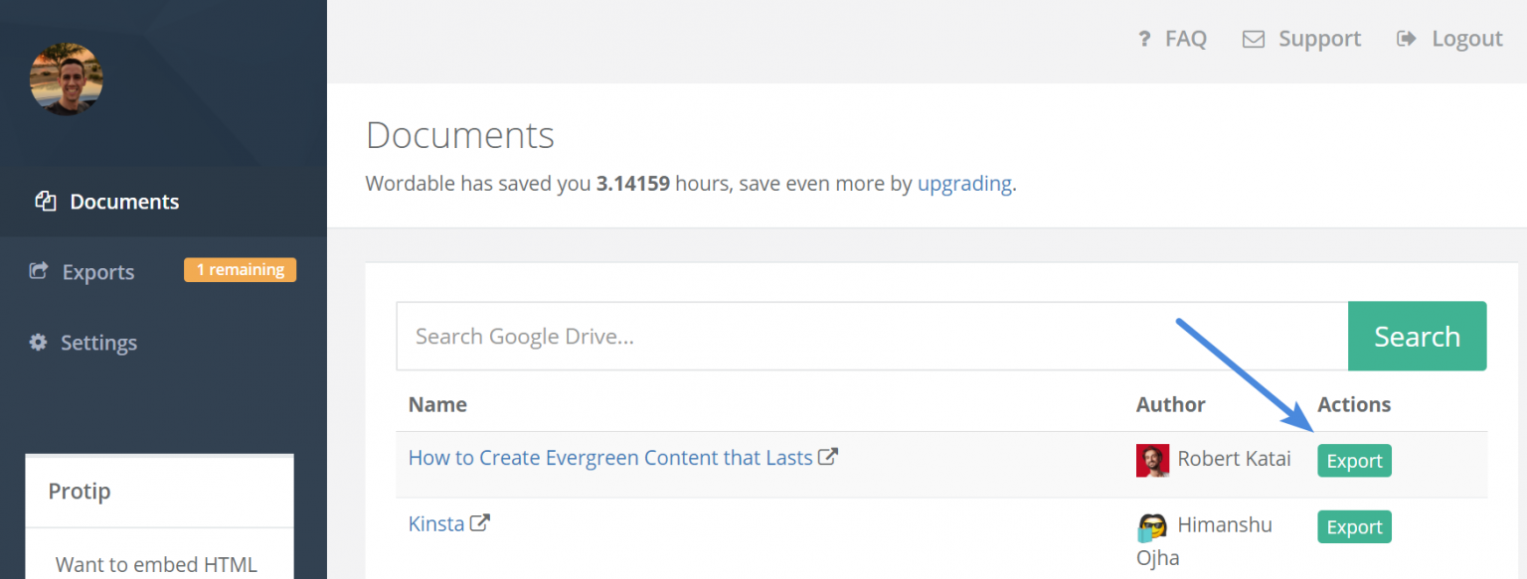Open Evergreen Content article via external link icon

click(x=828, y=456)
